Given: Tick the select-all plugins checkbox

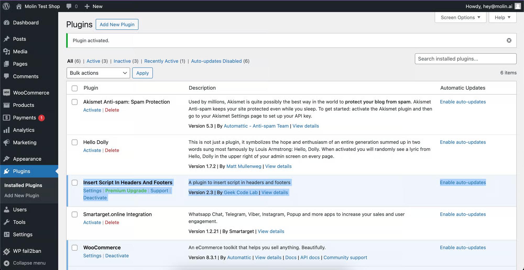Looking at the screenshot, I should point(75,88).
